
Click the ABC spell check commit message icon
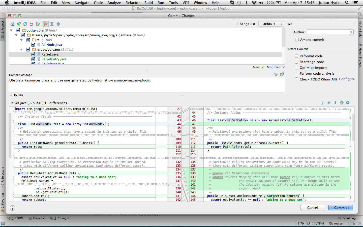276,74
